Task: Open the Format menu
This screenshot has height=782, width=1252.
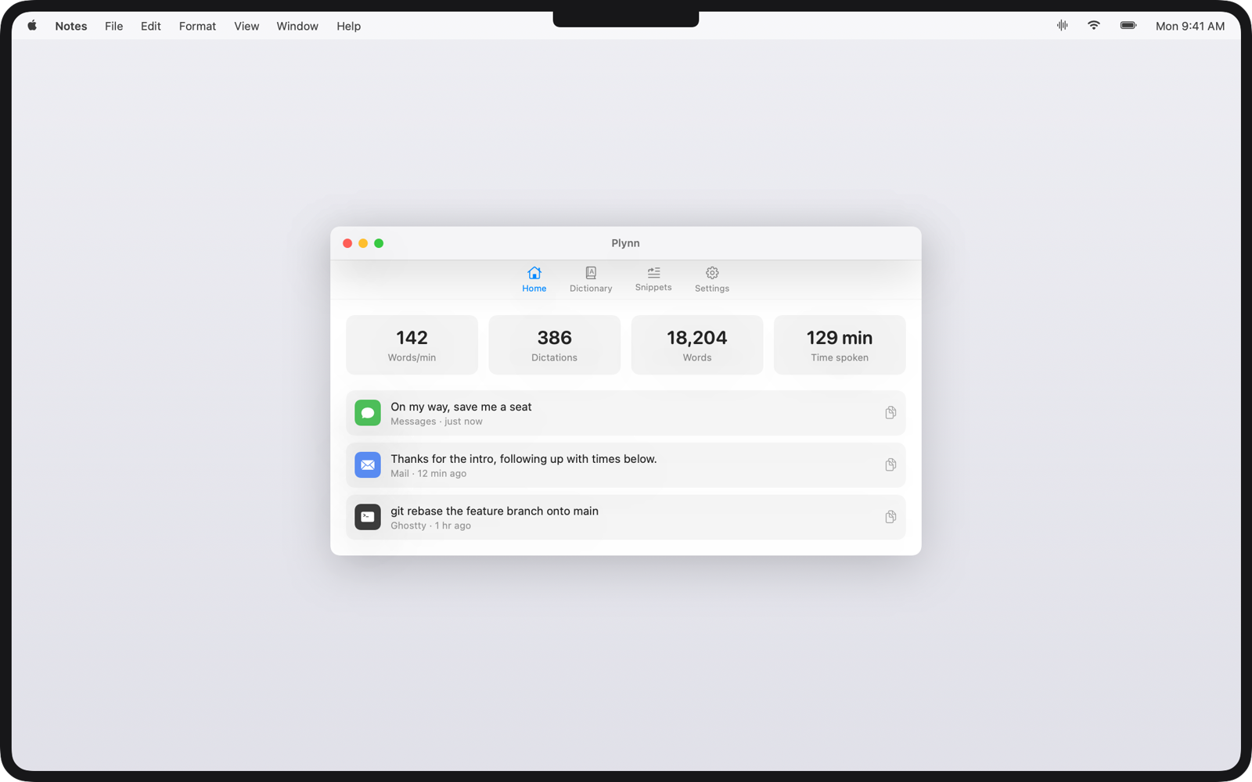Action: 197,26
